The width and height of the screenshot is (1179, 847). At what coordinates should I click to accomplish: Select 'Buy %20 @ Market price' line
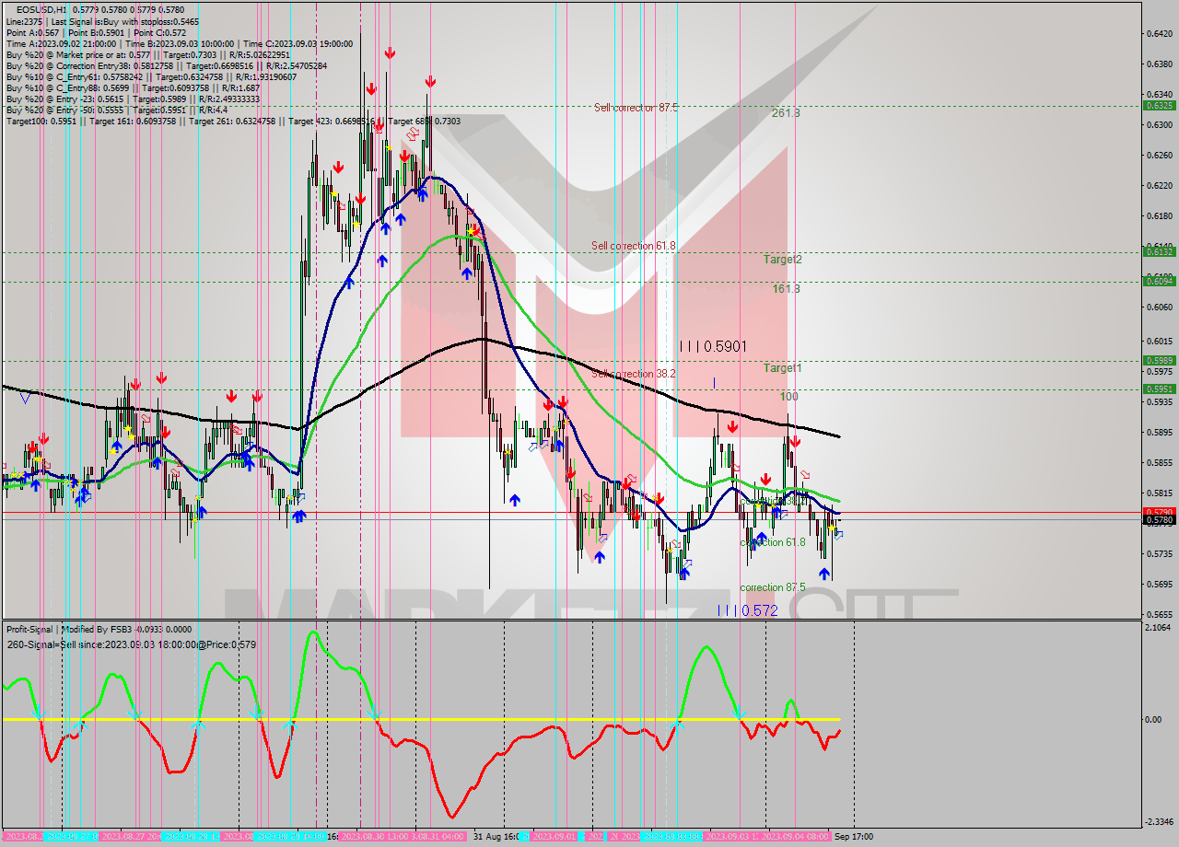tap(147, 54)
